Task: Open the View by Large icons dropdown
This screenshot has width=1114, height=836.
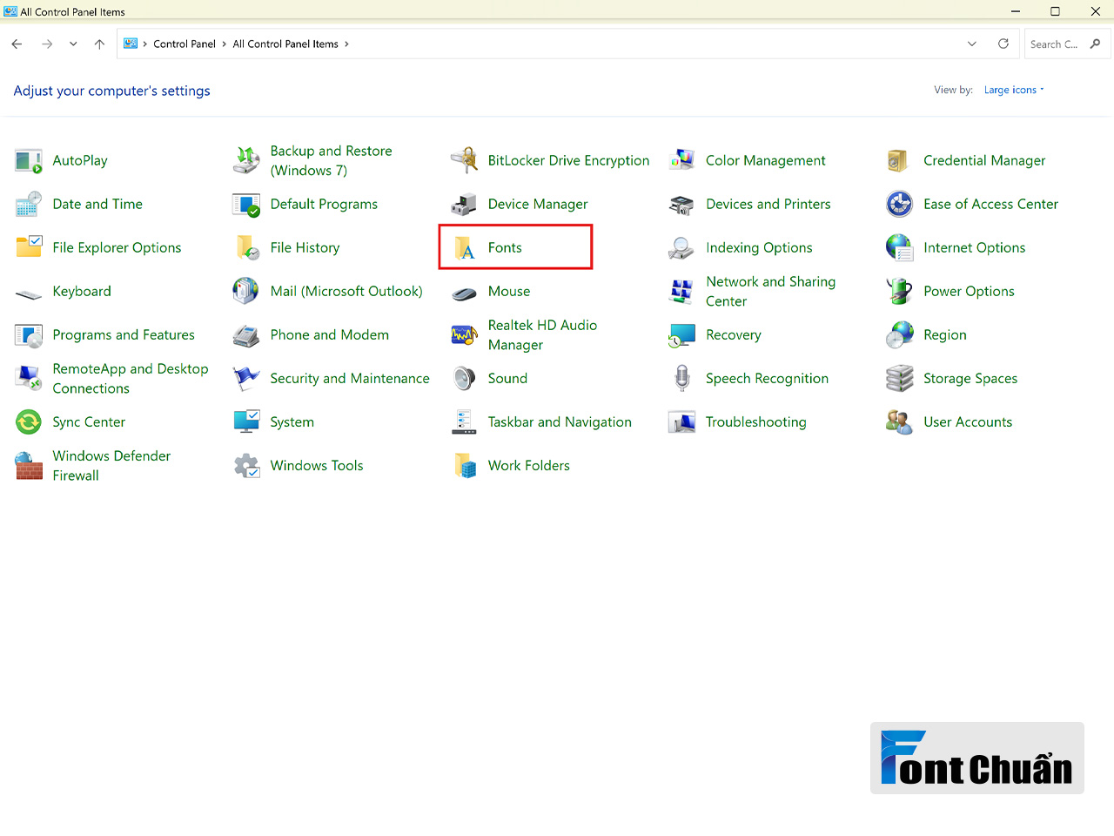Action: pyautogui.click(x=1014, y=90)
